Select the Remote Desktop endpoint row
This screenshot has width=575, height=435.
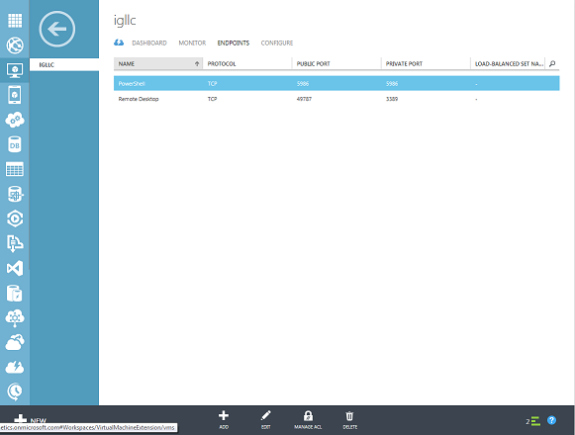tap(336, 99)
